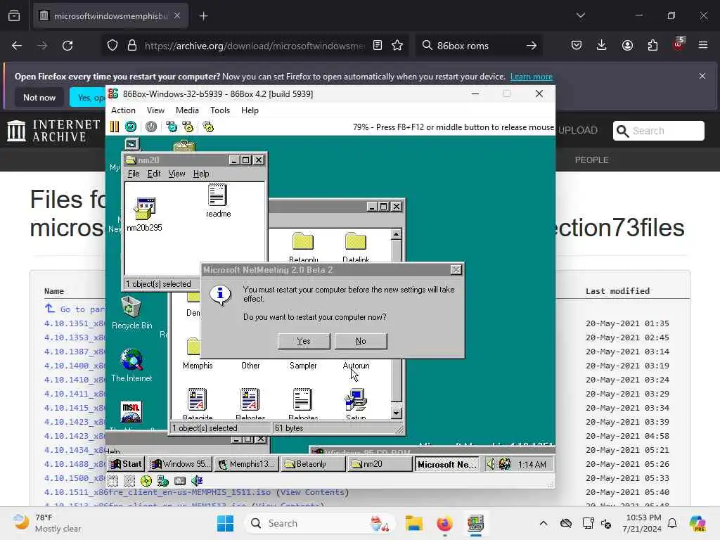
Task: Select the Betaguide document icon
Action: point(198,404)
